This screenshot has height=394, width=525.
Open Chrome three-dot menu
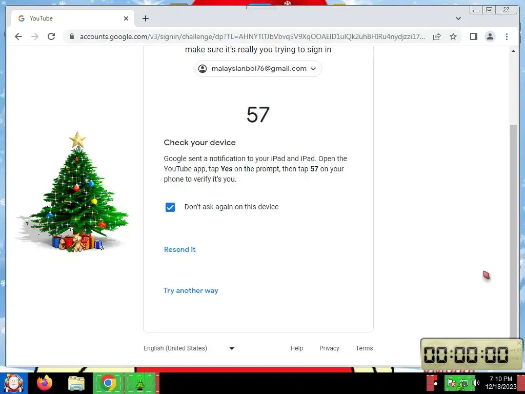click(x=507, y=36)
